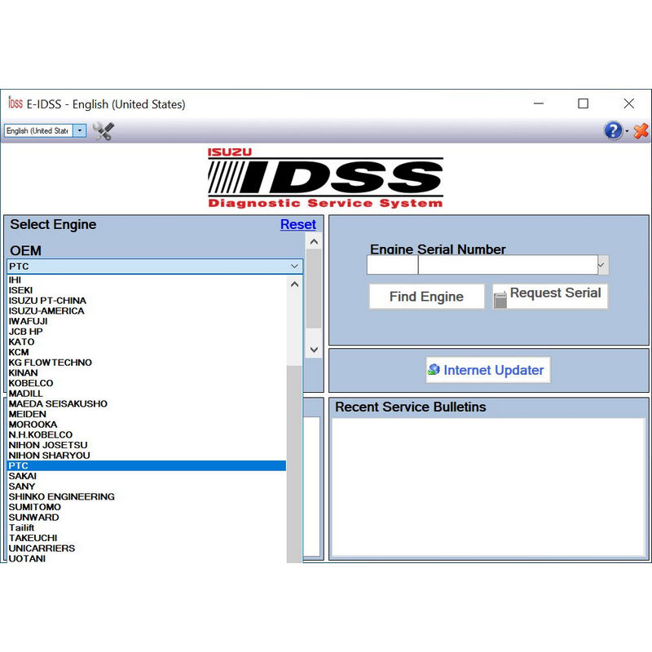
Task: Select ISEKI from the OEM list
Action: click(147, 290)
